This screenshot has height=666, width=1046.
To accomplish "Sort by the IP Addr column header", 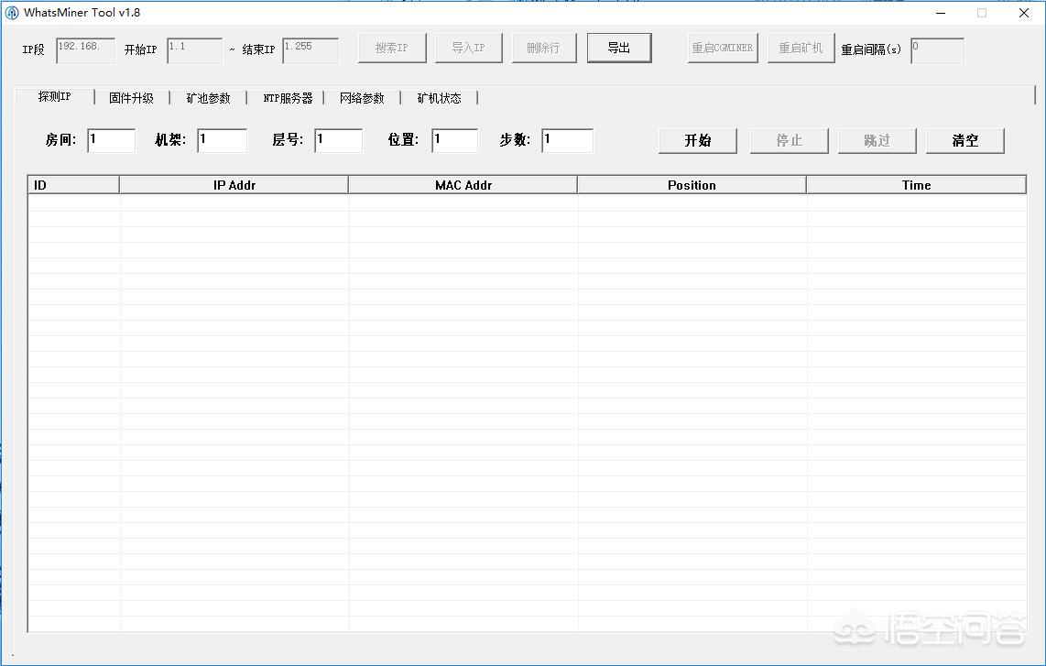I will tap(234, 185).
